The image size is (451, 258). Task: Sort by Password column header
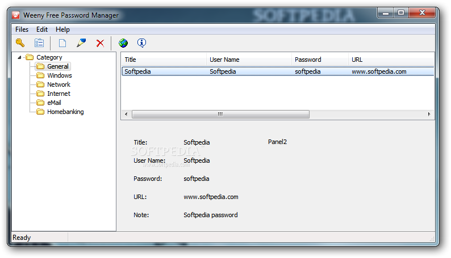320,60
